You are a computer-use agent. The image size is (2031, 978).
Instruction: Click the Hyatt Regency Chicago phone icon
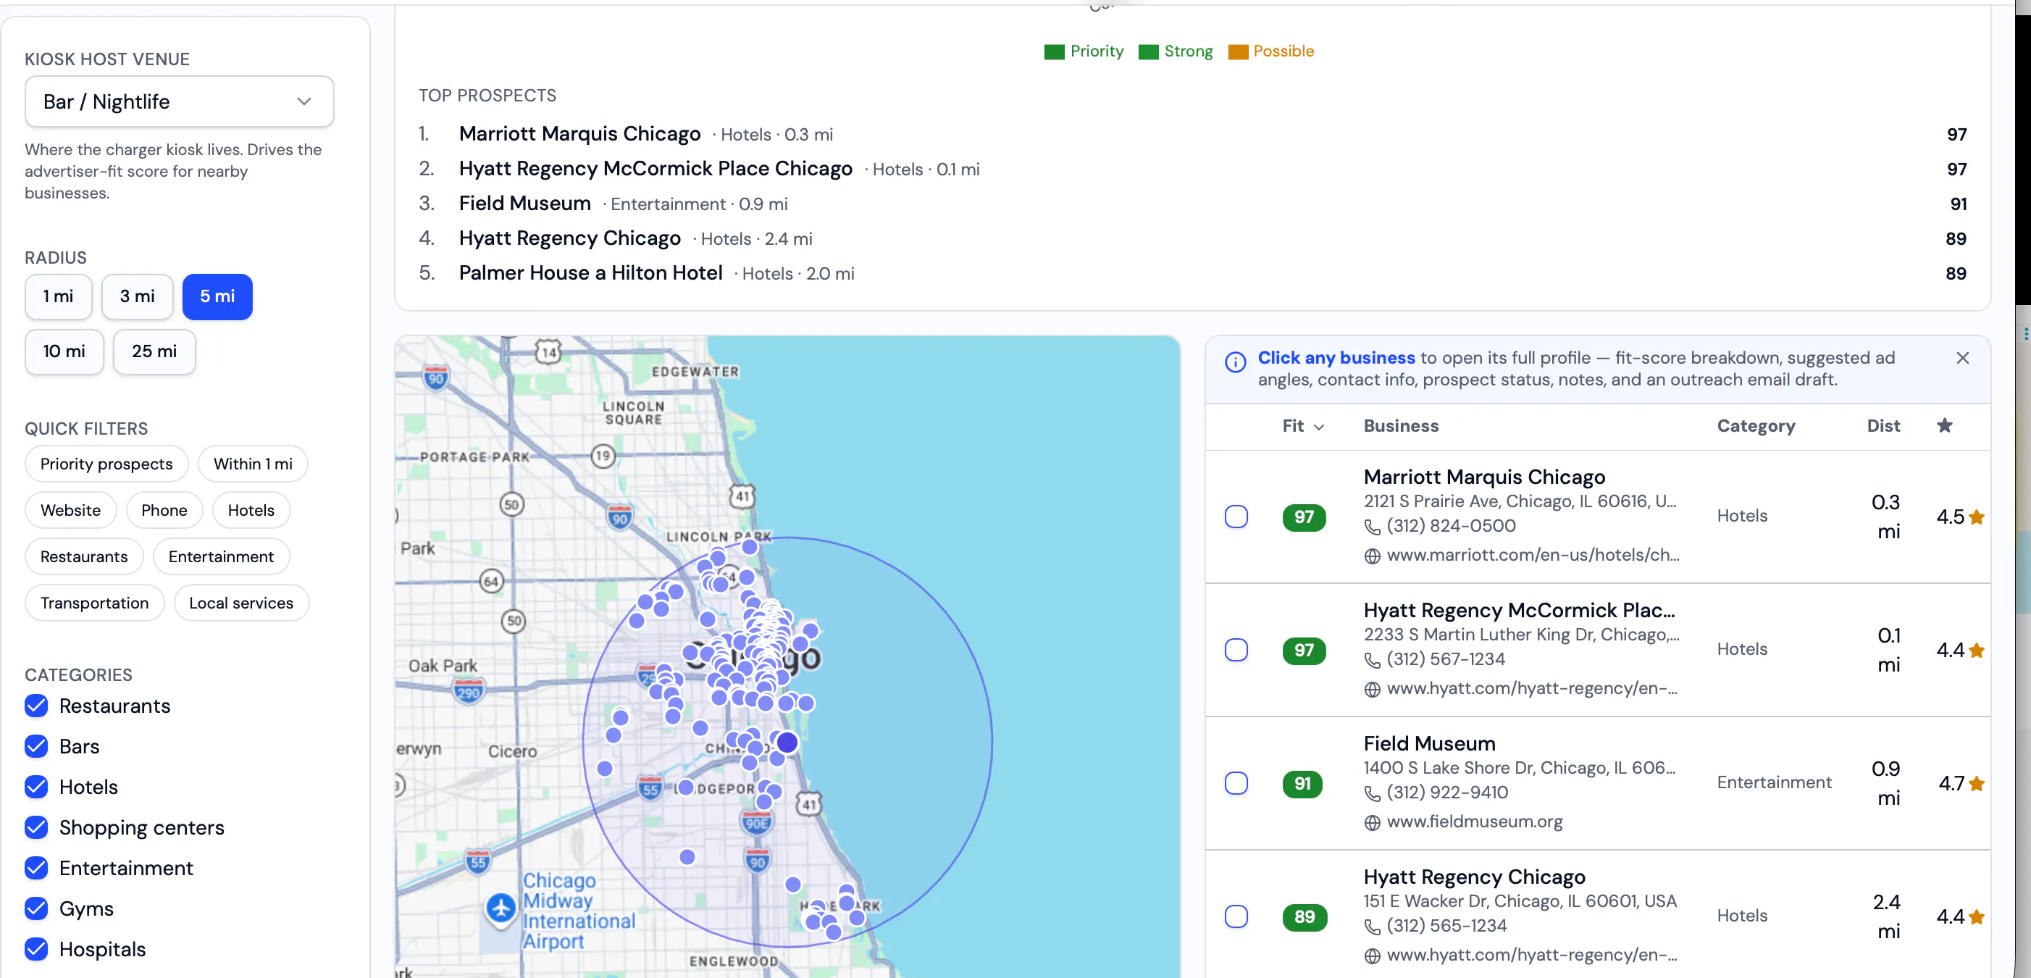pos(1372,927)
